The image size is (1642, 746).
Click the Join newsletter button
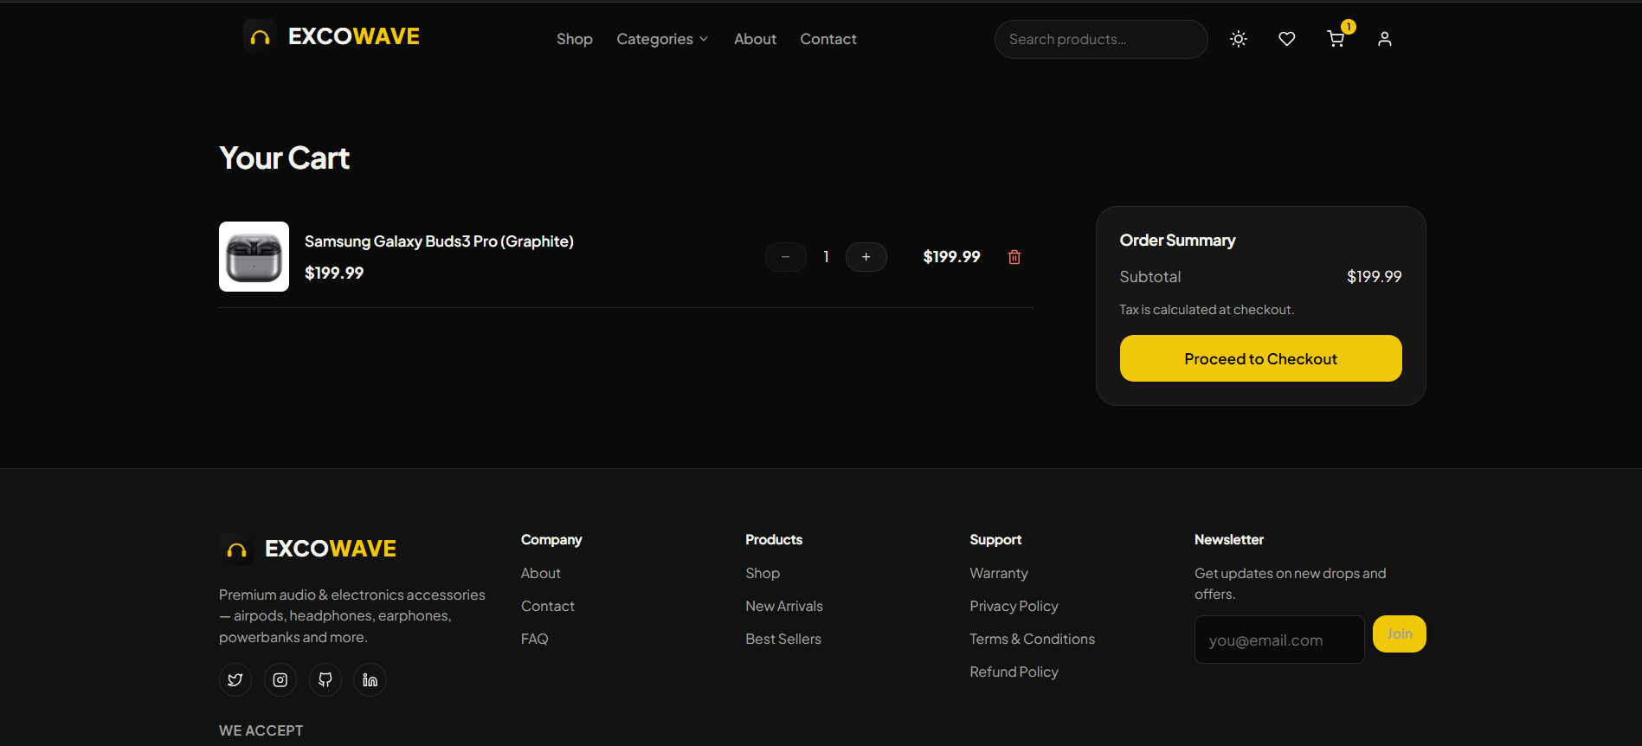tap(1400, 634)
